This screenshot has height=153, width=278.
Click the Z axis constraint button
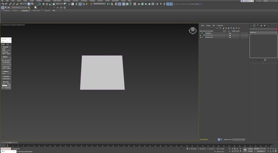(x=165, y=4)
